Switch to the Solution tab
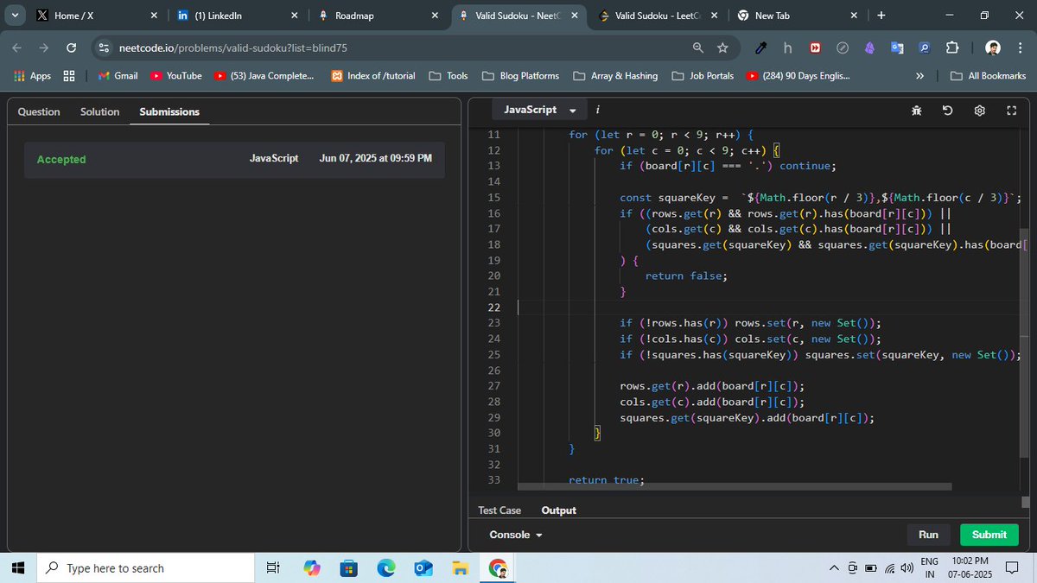Screen dimensions: 1037x583 [100, 111]
